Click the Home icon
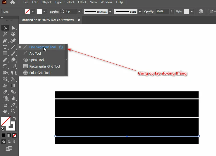216x156 pixels. click(13, 2)
